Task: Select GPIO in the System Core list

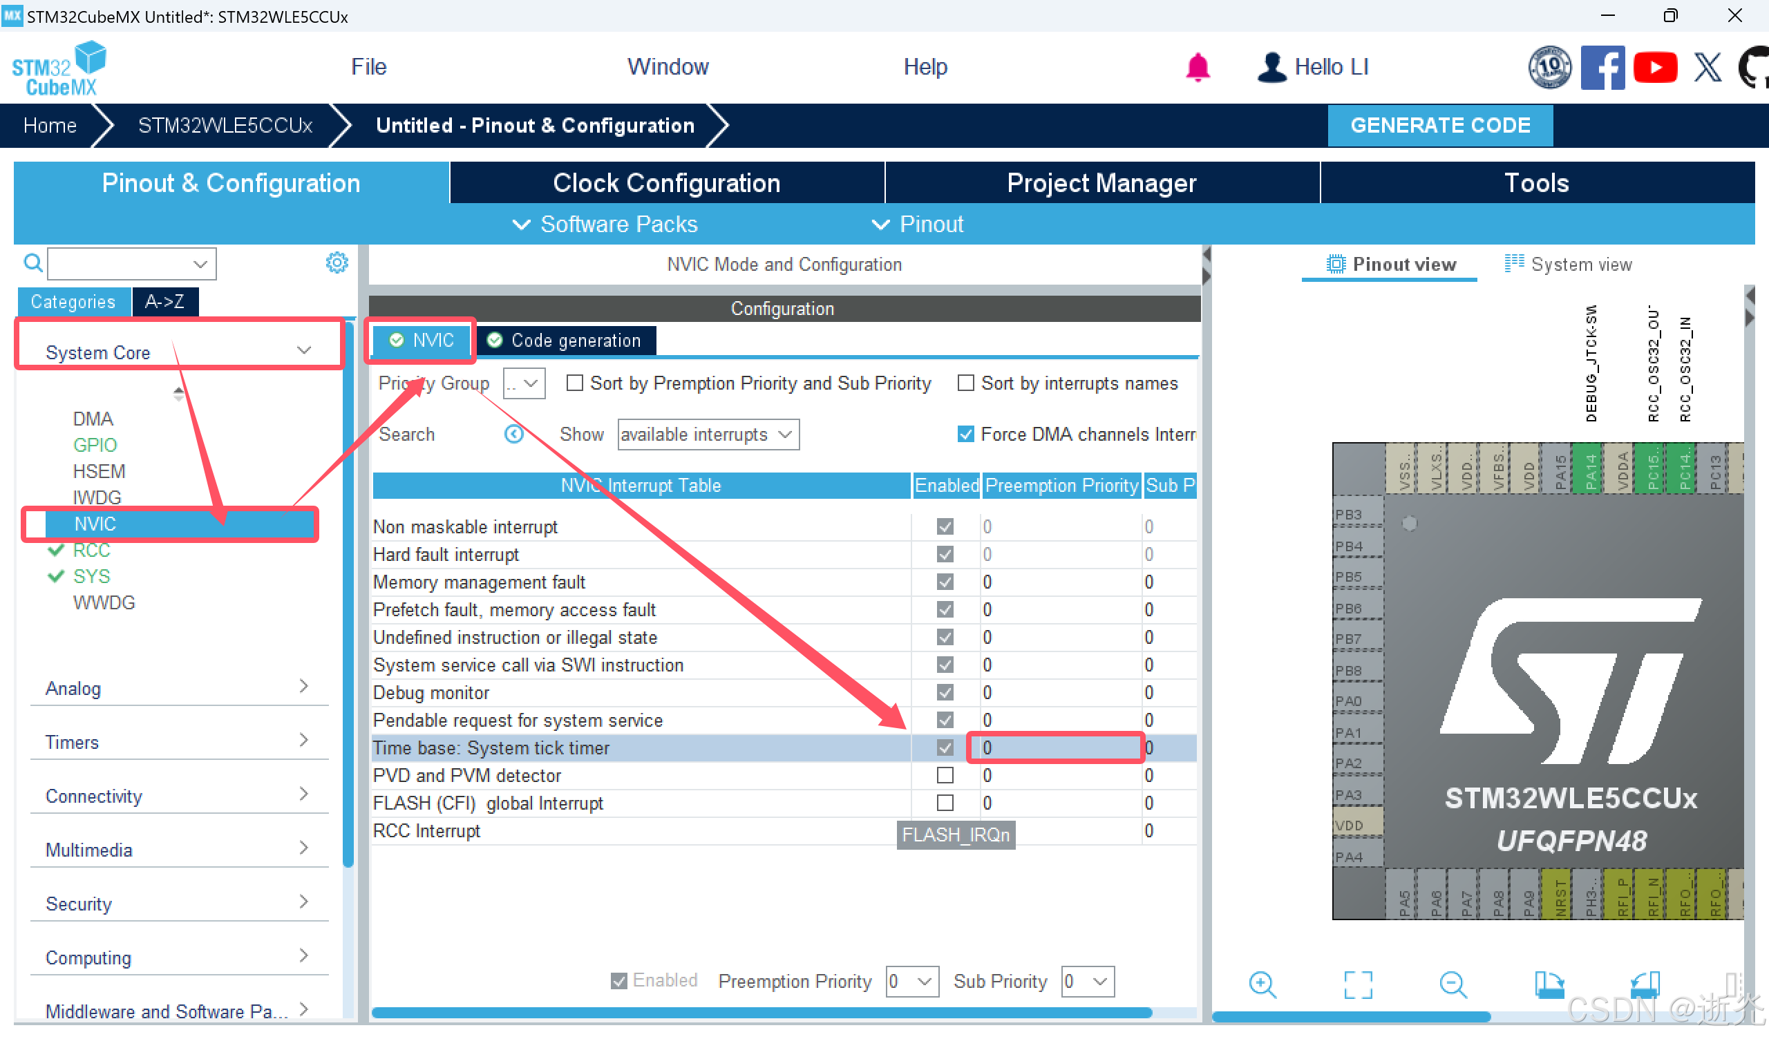Action: pyautogui.click(x=95, y=444)
